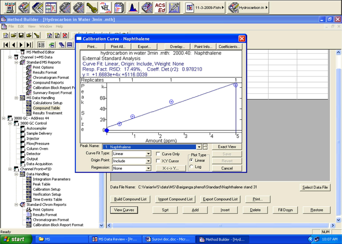Open the Regression dropdown

(x=148, y=168)
